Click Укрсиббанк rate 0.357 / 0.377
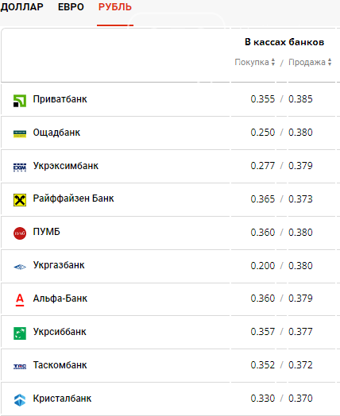340x416 pixels. 281,332
